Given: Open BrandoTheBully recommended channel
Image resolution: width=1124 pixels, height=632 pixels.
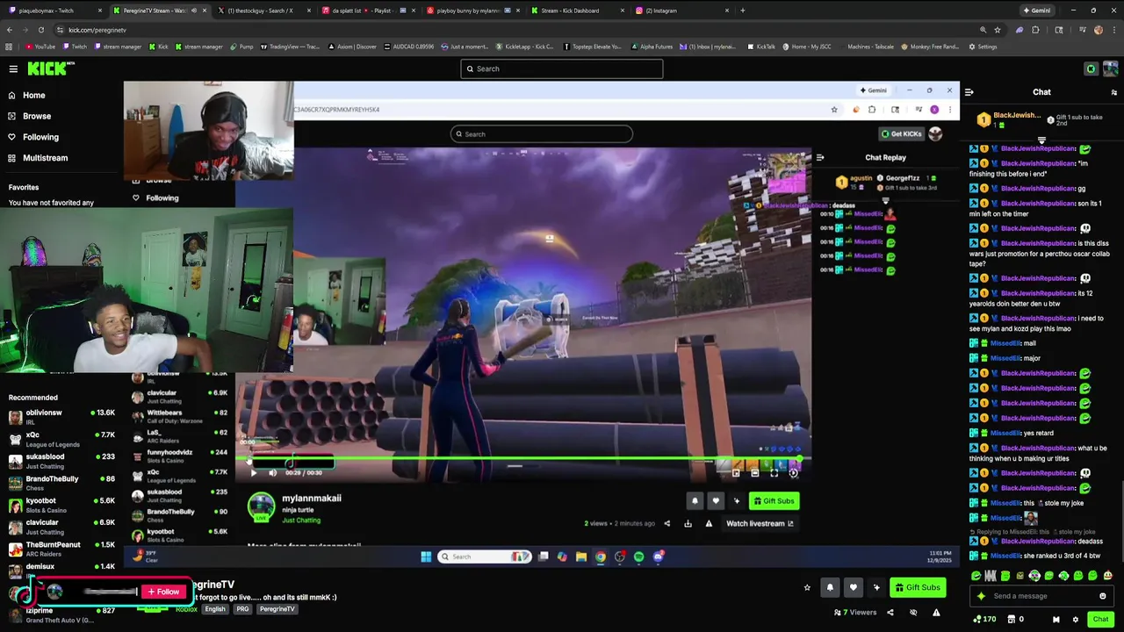Looking at the screenshot, I should [61, 483].
